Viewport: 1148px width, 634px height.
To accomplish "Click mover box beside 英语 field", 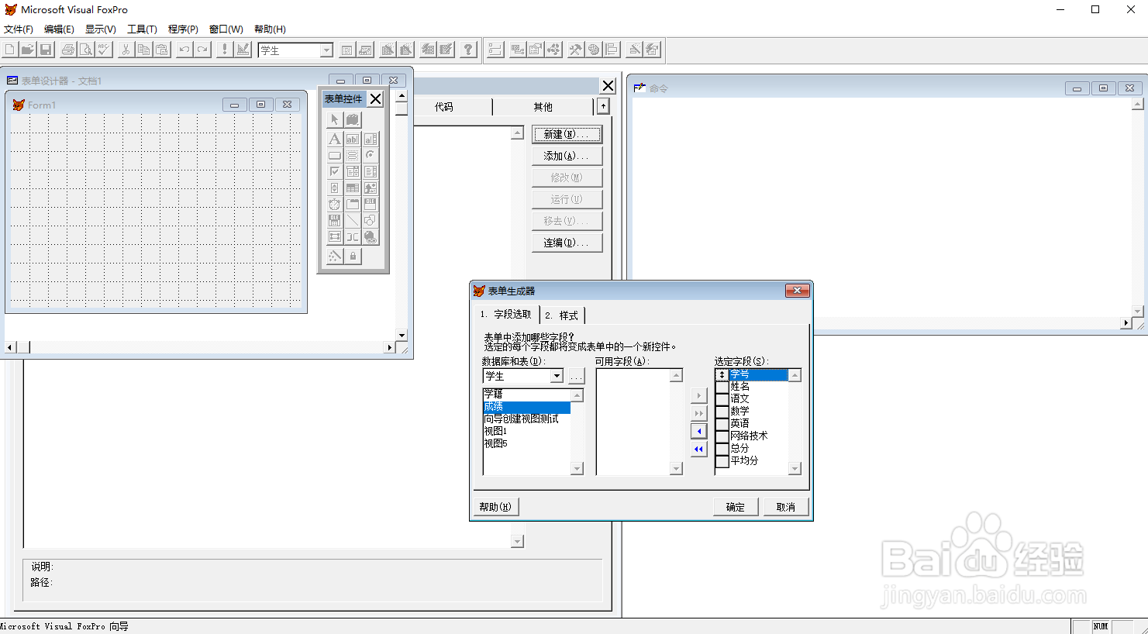I will coord(722,424).
